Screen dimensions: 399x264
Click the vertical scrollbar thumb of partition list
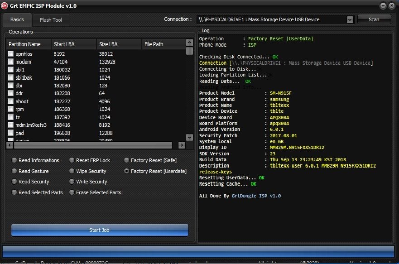(189, 51)
